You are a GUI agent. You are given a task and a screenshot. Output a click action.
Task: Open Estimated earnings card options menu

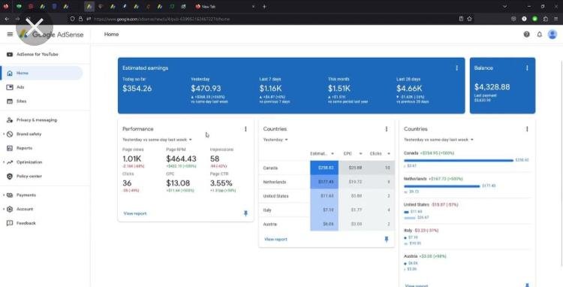(x=456, y=68)
